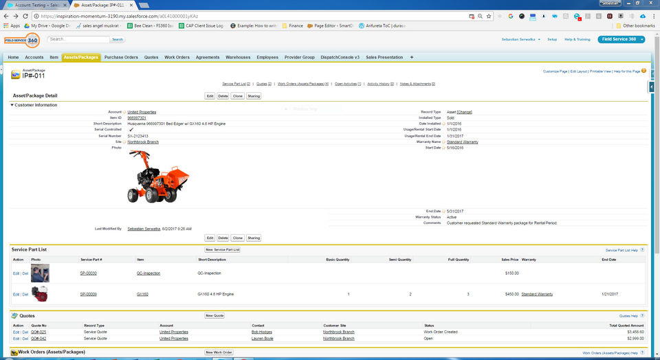This screenshot has width=660, height=360.
Task: Bookmark this page with the star icon
Action: click(489, 16)
